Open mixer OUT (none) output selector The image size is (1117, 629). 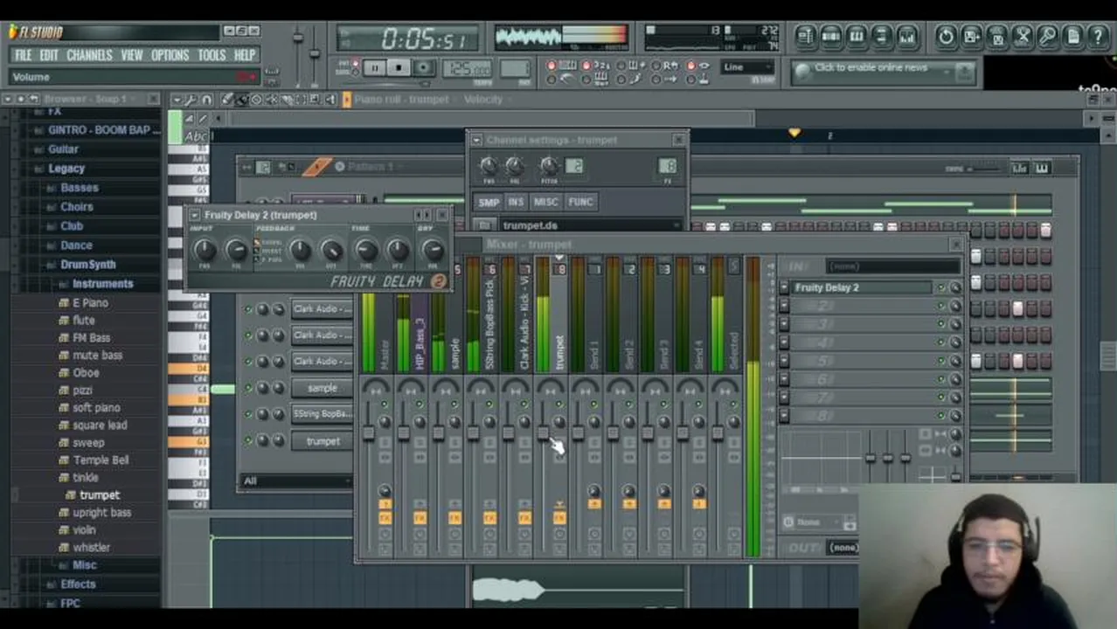pyautogui.click(x=843, y=548)
